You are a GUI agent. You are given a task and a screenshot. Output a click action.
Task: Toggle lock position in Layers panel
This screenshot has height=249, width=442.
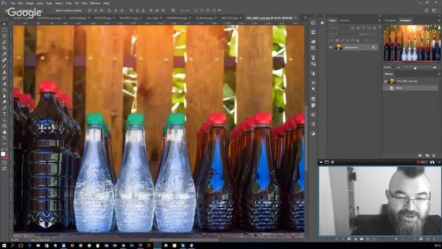[x=347, y=40]
